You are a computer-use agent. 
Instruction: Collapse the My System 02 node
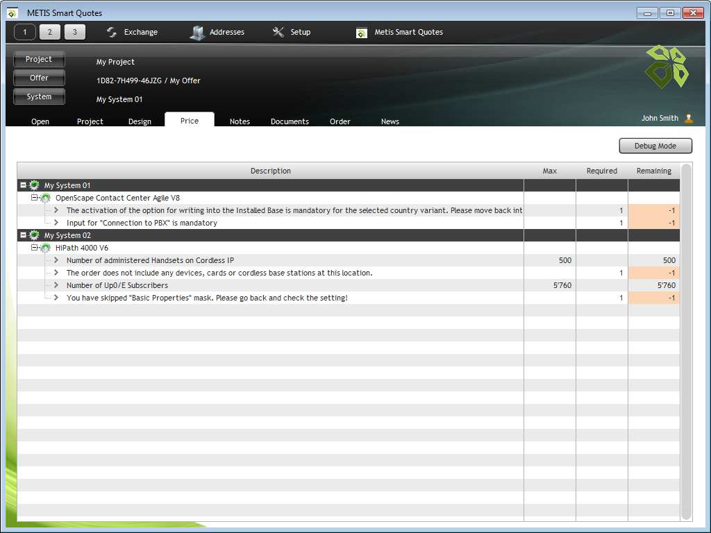tap(23, 235)
